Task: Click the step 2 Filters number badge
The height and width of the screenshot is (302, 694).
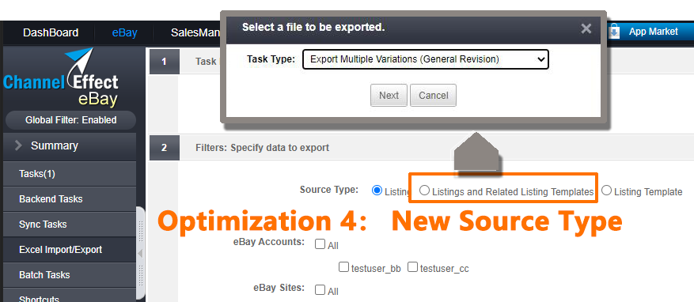Action: [x=165, y=148]
